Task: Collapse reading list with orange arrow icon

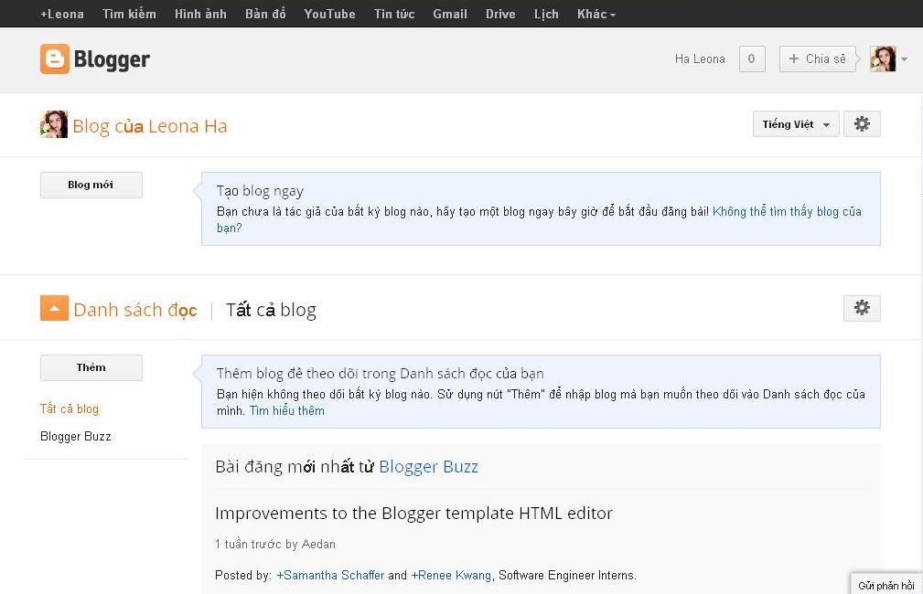Action: [54, 309]
